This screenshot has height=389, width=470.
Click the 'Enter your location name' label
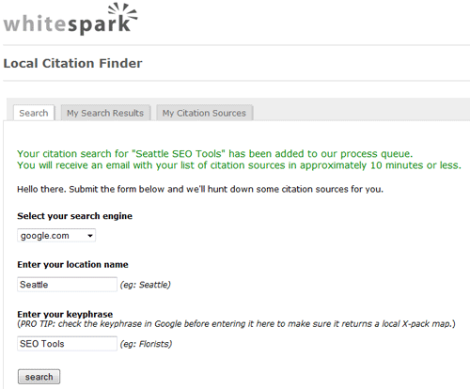pos(72,265)
